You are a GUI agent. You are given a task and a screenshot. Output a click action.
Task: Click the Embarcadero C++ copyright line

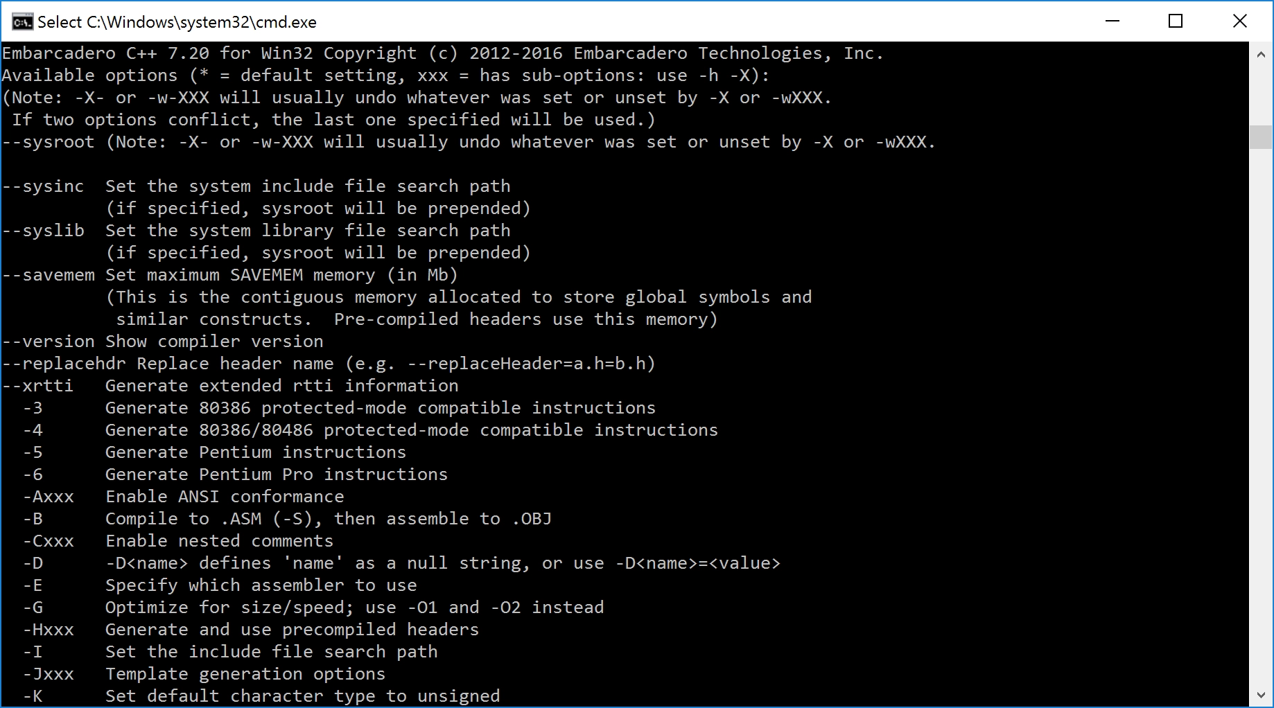point(444,53)
